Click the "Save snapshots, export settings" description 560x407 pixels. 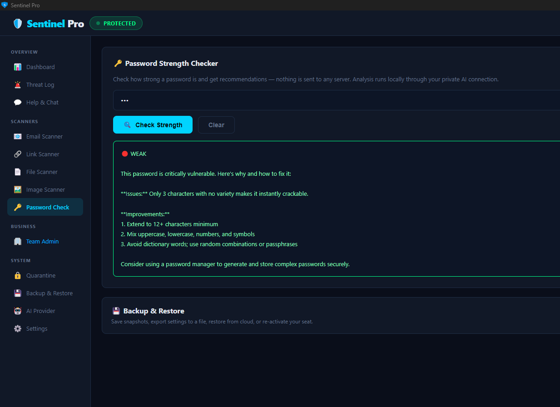212,322
